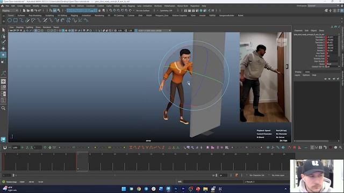The width and height of the screenshot is (344, 193).
Task: Click the Open Scene icon in status line
Action: (x=28, y=11)
